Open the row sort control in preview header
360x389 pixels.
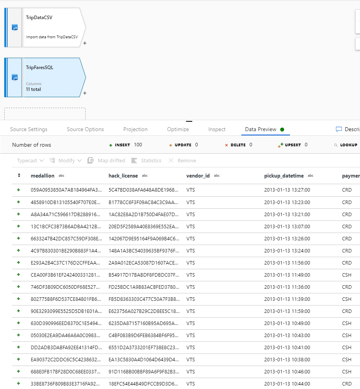click(x=19, y=175)
